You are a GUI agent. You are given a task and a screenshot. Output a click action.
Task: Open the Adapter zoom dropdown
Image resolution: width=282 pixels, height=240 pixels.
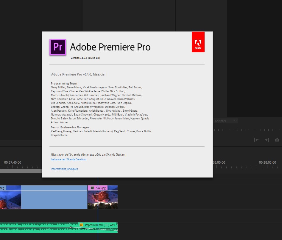click(225, 121)
